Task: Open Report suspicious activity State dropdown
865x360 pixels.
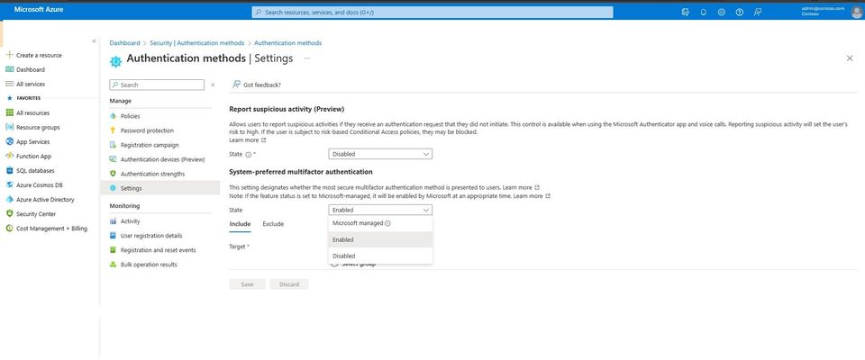Action: point(380,155)
